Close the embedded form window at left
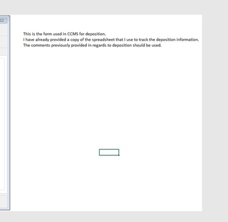This screenshot has width=228, height=222. [x=2, y=21]
